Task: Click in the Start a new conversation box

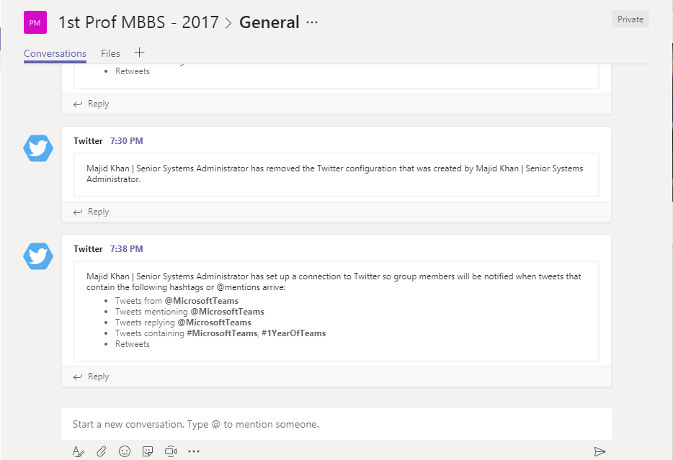Action: pyautogui.click(x=336, y=424)
